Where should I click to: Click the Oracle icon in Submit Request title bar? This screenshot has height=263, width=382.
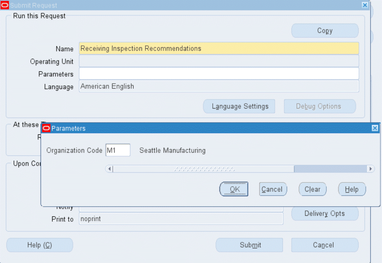click(x=5, y=5)
